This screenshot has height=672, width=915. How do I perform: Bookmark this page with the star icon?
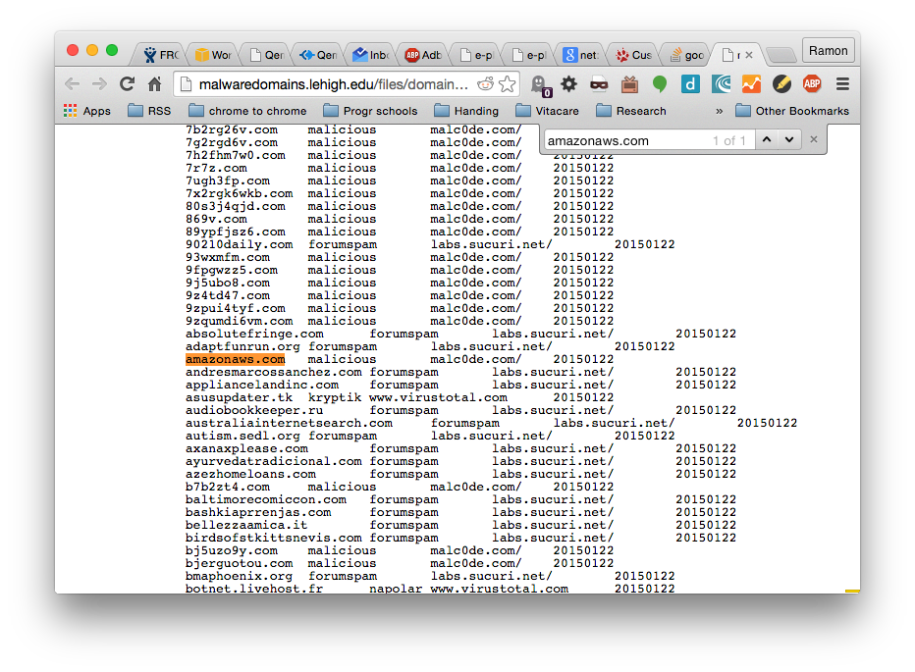[x=508, y=84]
